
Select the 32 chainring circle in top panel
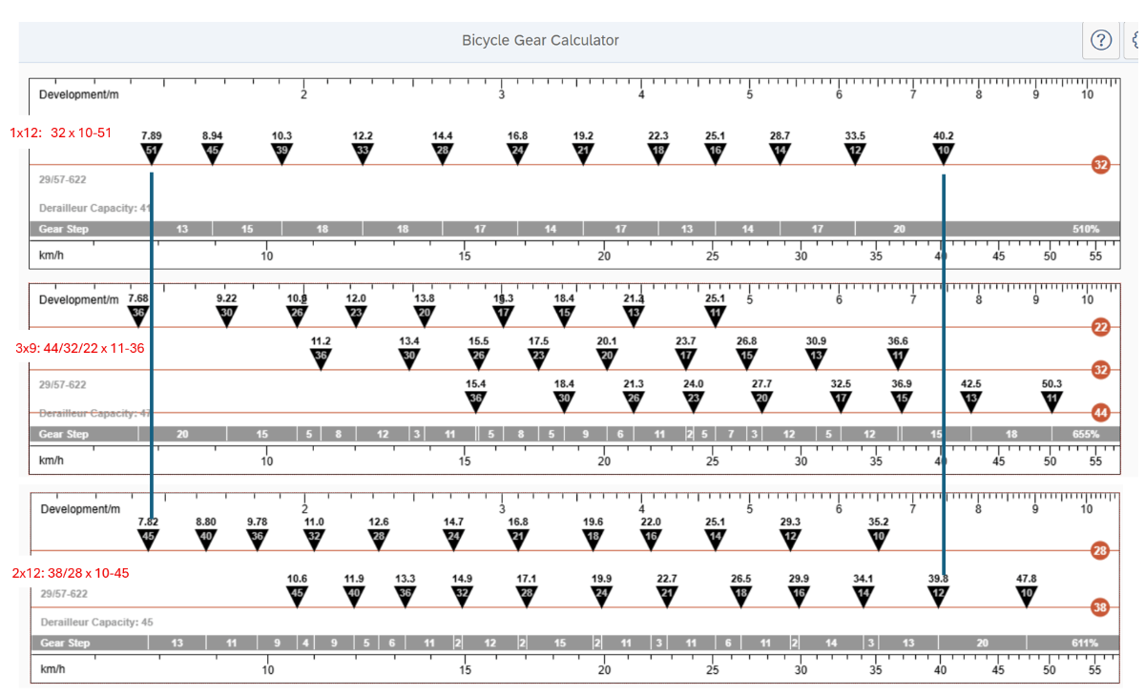(1100, 165)
